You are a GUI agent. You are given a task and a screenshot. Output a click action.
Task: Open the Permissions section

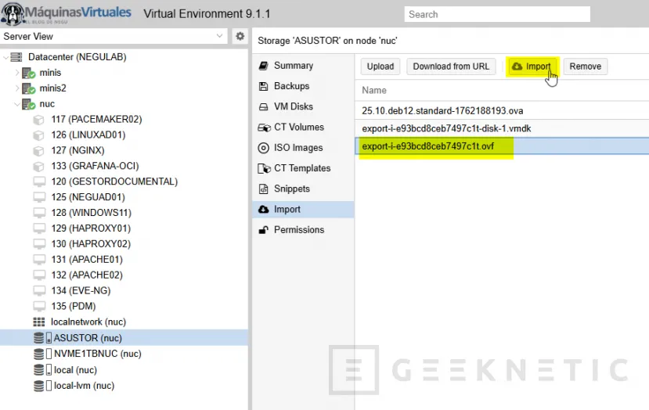(303, 230)
